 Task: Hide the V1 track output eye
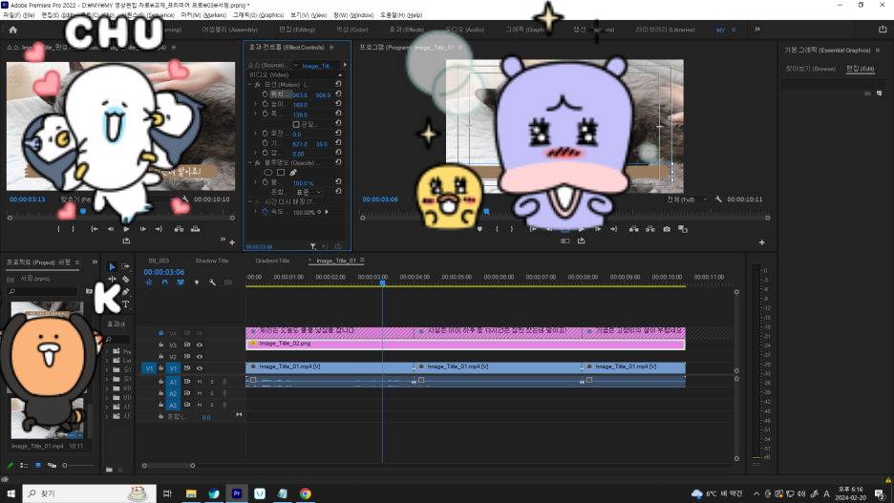[200, 368]
